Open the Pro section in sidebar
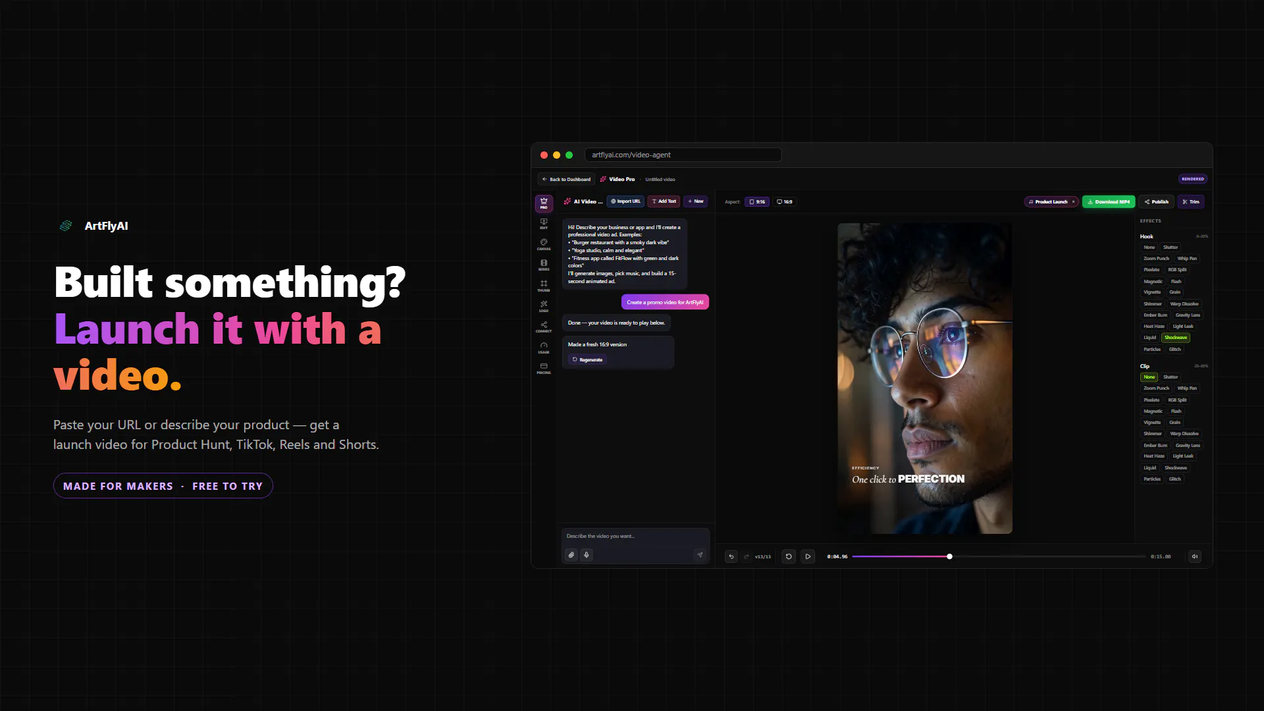The image size is (1264, 711). point(544,203)
